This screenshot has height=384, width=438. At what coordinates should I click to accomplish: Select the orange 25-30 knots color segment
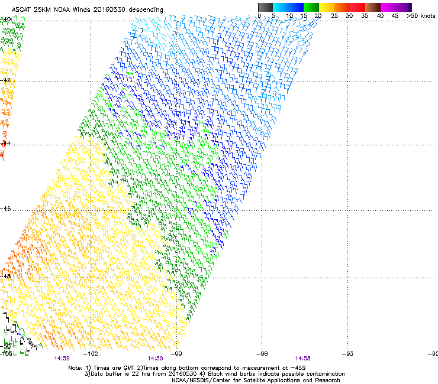pos(342,7)
